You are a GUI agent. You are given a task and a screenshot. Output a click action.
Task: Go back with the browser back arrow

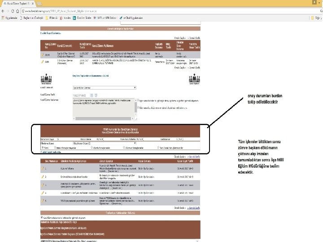(3, 11)
